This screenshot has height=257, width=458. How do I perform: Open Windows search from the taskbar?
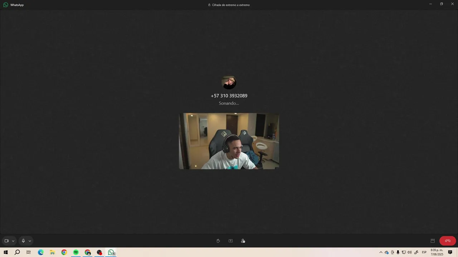[17, 252]
